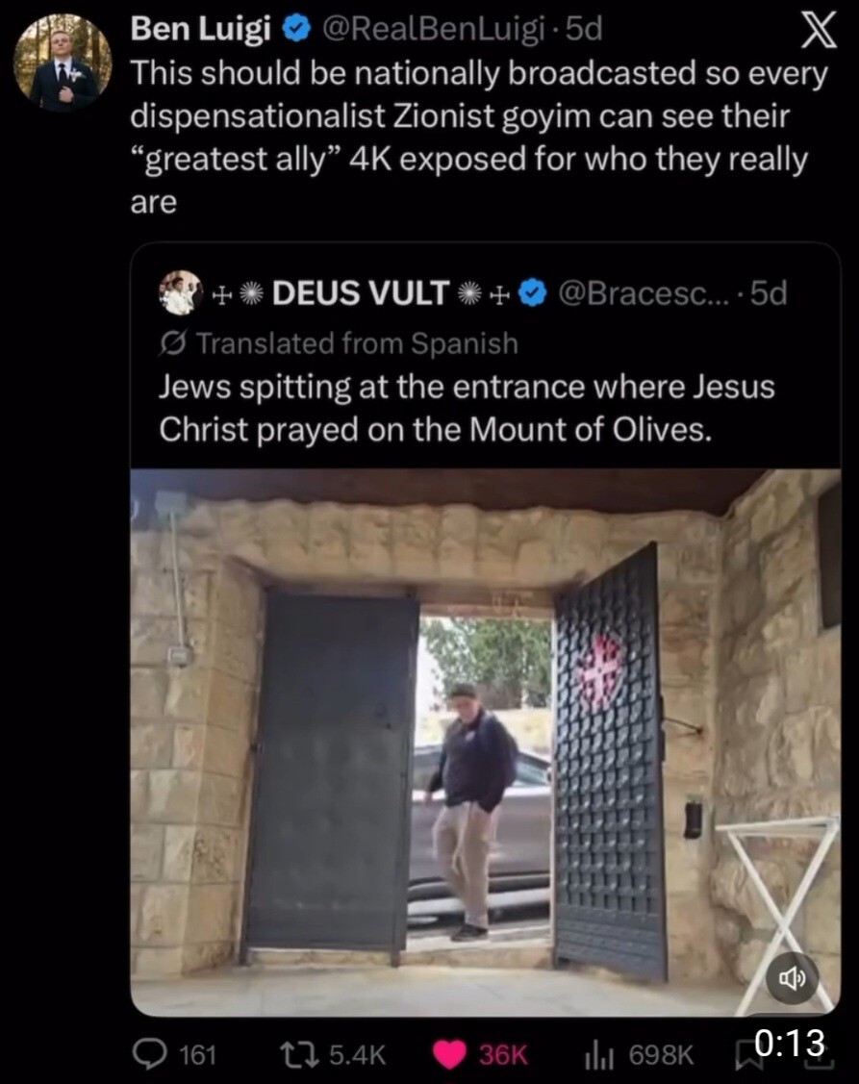This screenshot has height=1084, width=859.
Task: Like the post with the heart icon
Action: click(449, 1055)
